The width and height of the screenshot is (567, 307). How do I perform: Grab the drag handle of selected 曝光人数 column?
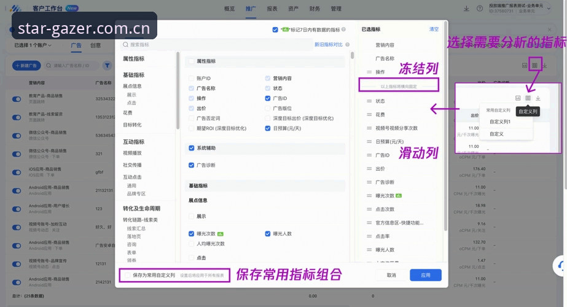[369, 250]
